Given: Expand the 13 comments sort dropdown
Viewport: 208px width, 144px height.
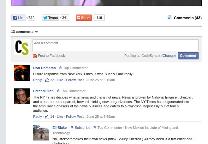Looking at the screenshot, I should [36, 32].
